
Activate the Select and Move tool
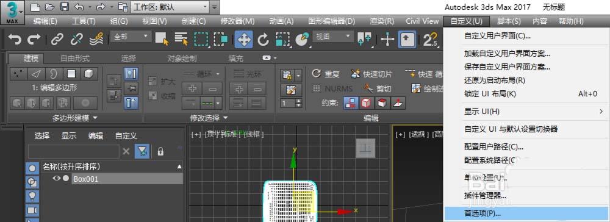point(243,39)
